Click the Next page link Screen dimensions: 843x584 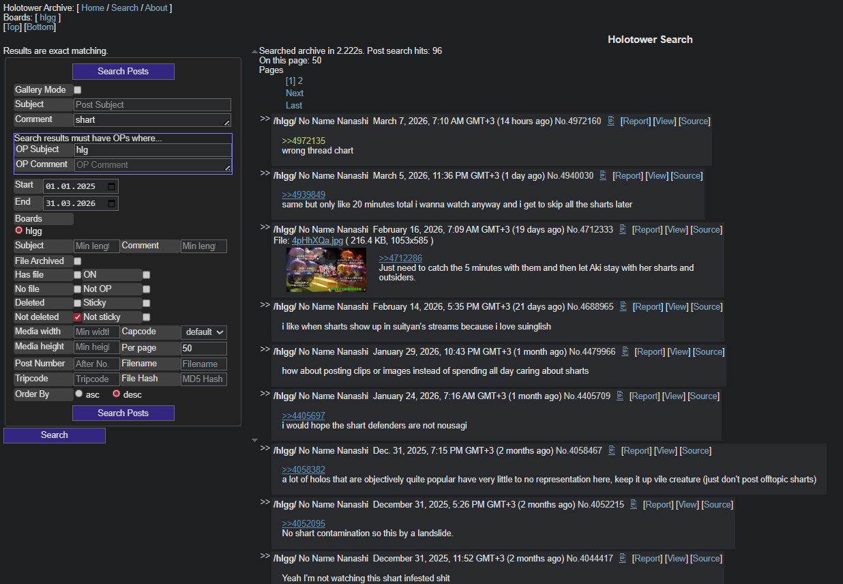pyautogui.click(x=295, y=93)
